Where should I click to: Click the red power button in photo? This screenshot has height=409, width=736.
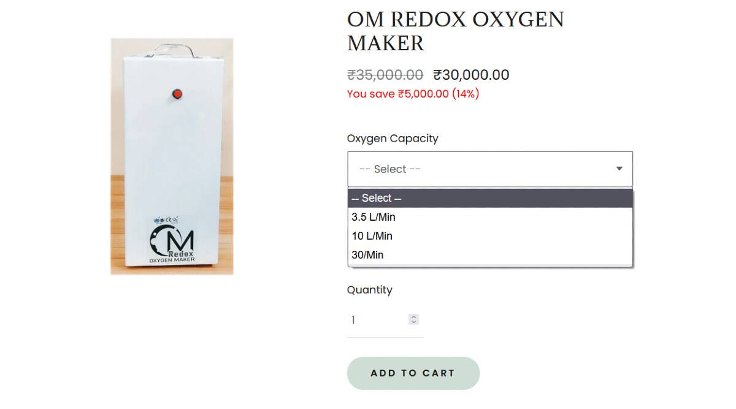pyautogui.click(x=177, y=94)
